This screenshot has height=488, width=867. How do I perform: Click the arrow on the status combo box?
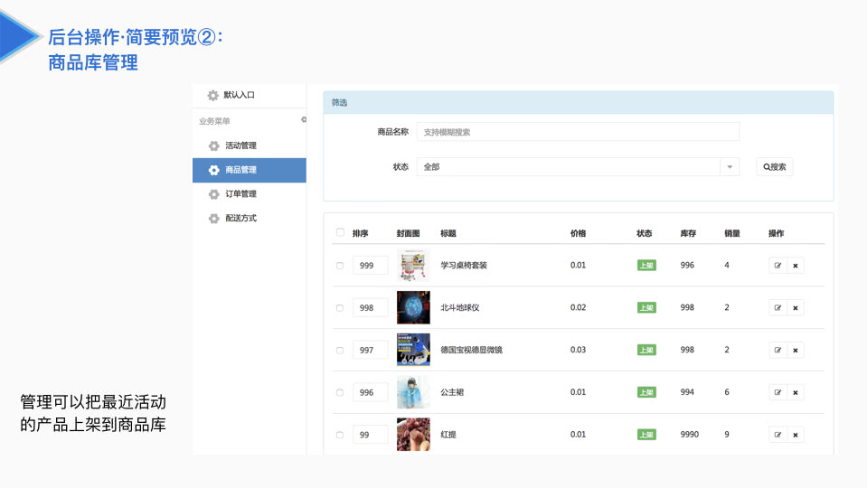(x=730, y=167)
